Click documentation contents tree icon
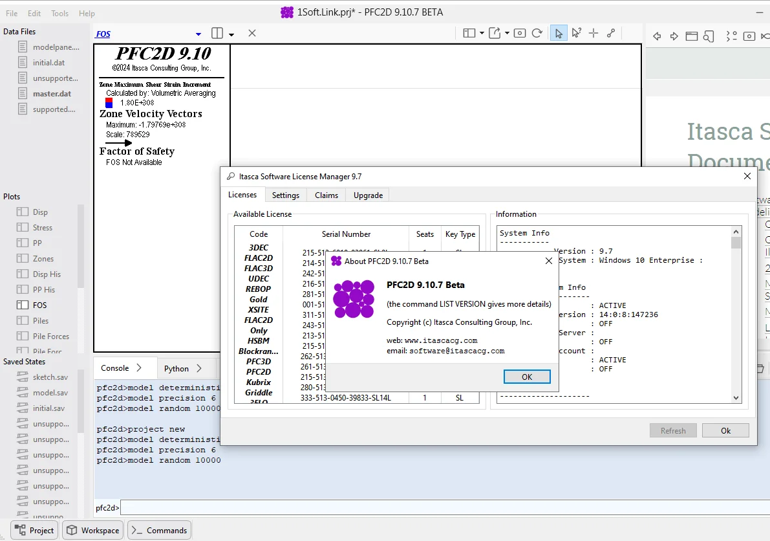The height and width of the screenshot is (541, 770). coord(731,36)
